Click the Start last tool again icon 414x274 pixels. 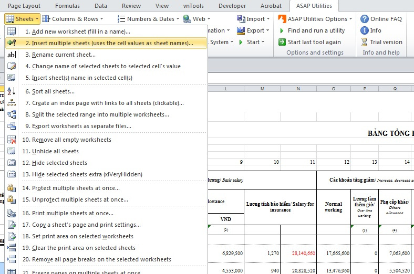(x=282, y=42)
